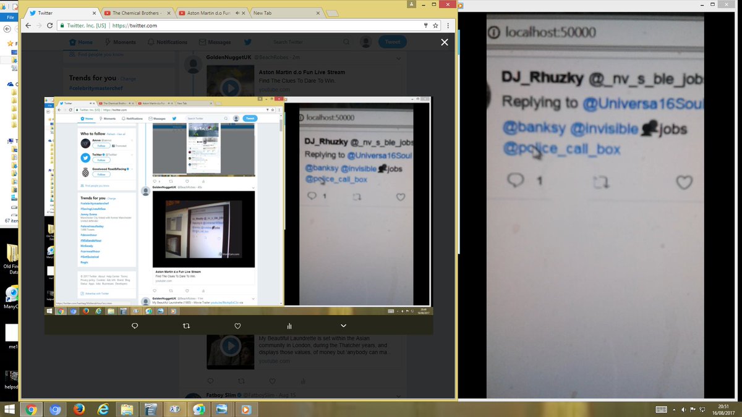
Task: Open the volume control in tray
Action: tap(683, 409)
